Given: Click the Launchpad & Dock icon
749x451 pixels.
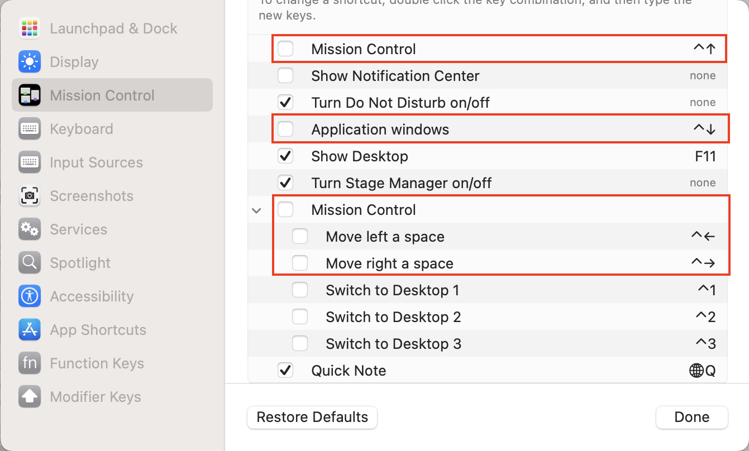Looking at the screenshot, I should [x=29, y=28].
